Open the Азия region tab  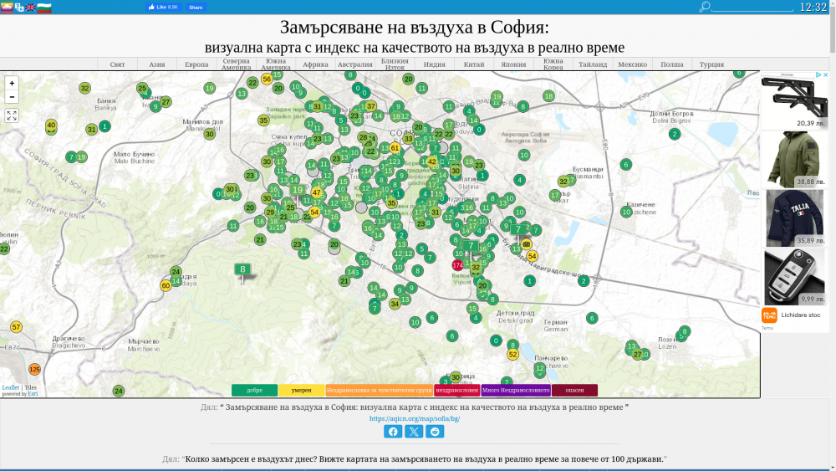point(156,64)
